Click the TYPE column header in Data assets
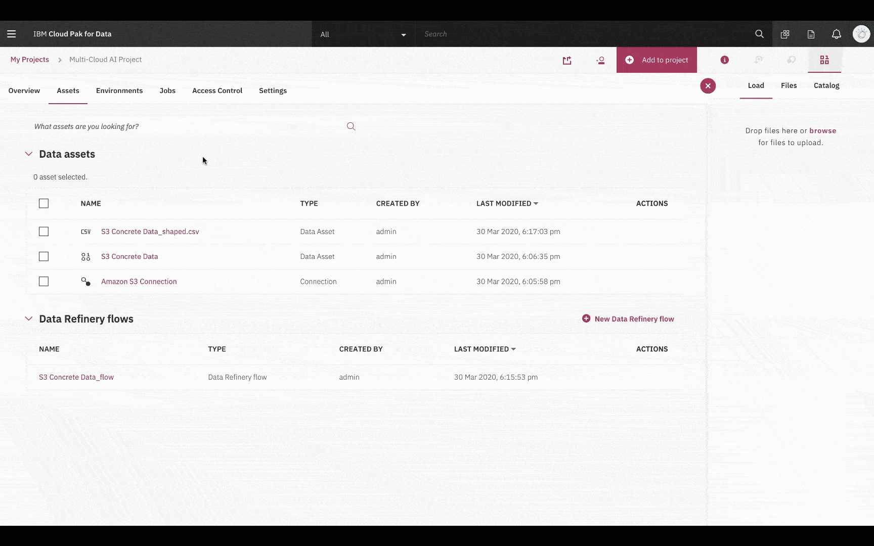This screenshot has height=546, width=874. point(309,203)
